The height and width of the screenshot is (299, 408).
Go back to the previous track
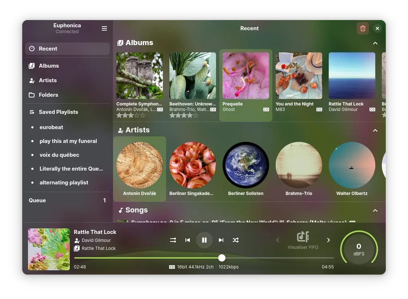point(188,240)
